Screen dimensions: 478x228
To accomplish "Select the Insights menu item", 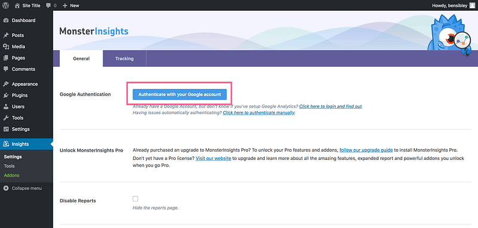I will 26,144.
